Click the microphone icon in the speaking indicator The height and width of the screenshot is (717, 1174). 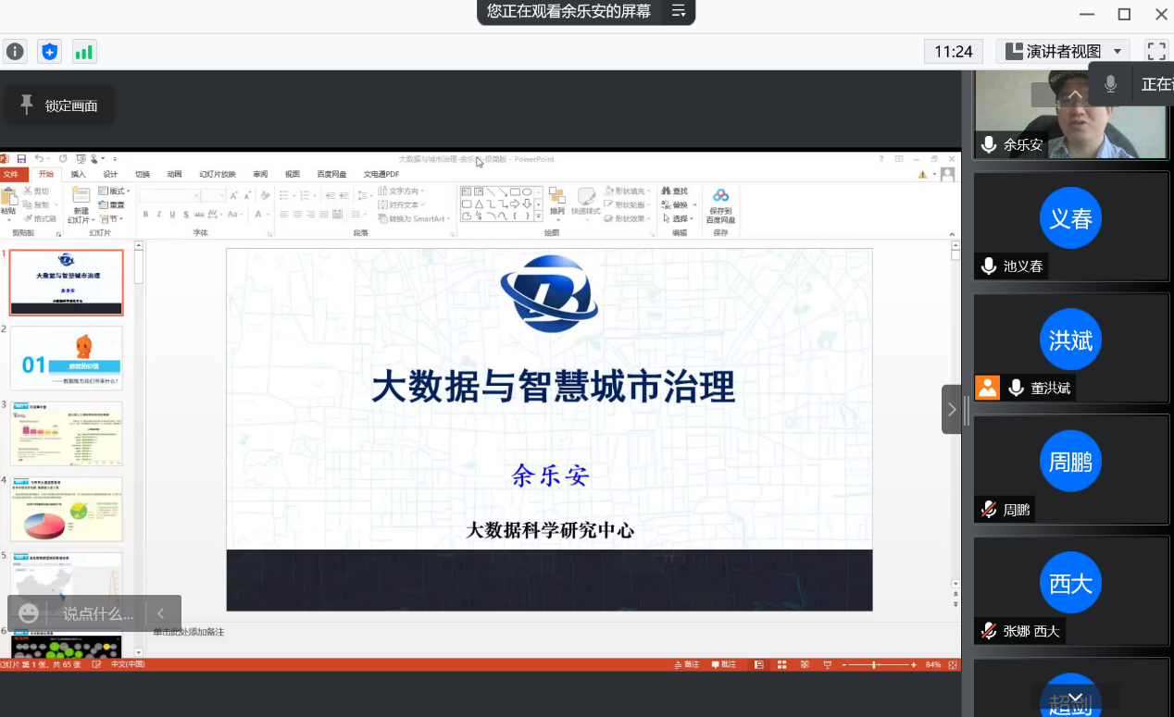pyautogui.click(x=1110, y=84)
